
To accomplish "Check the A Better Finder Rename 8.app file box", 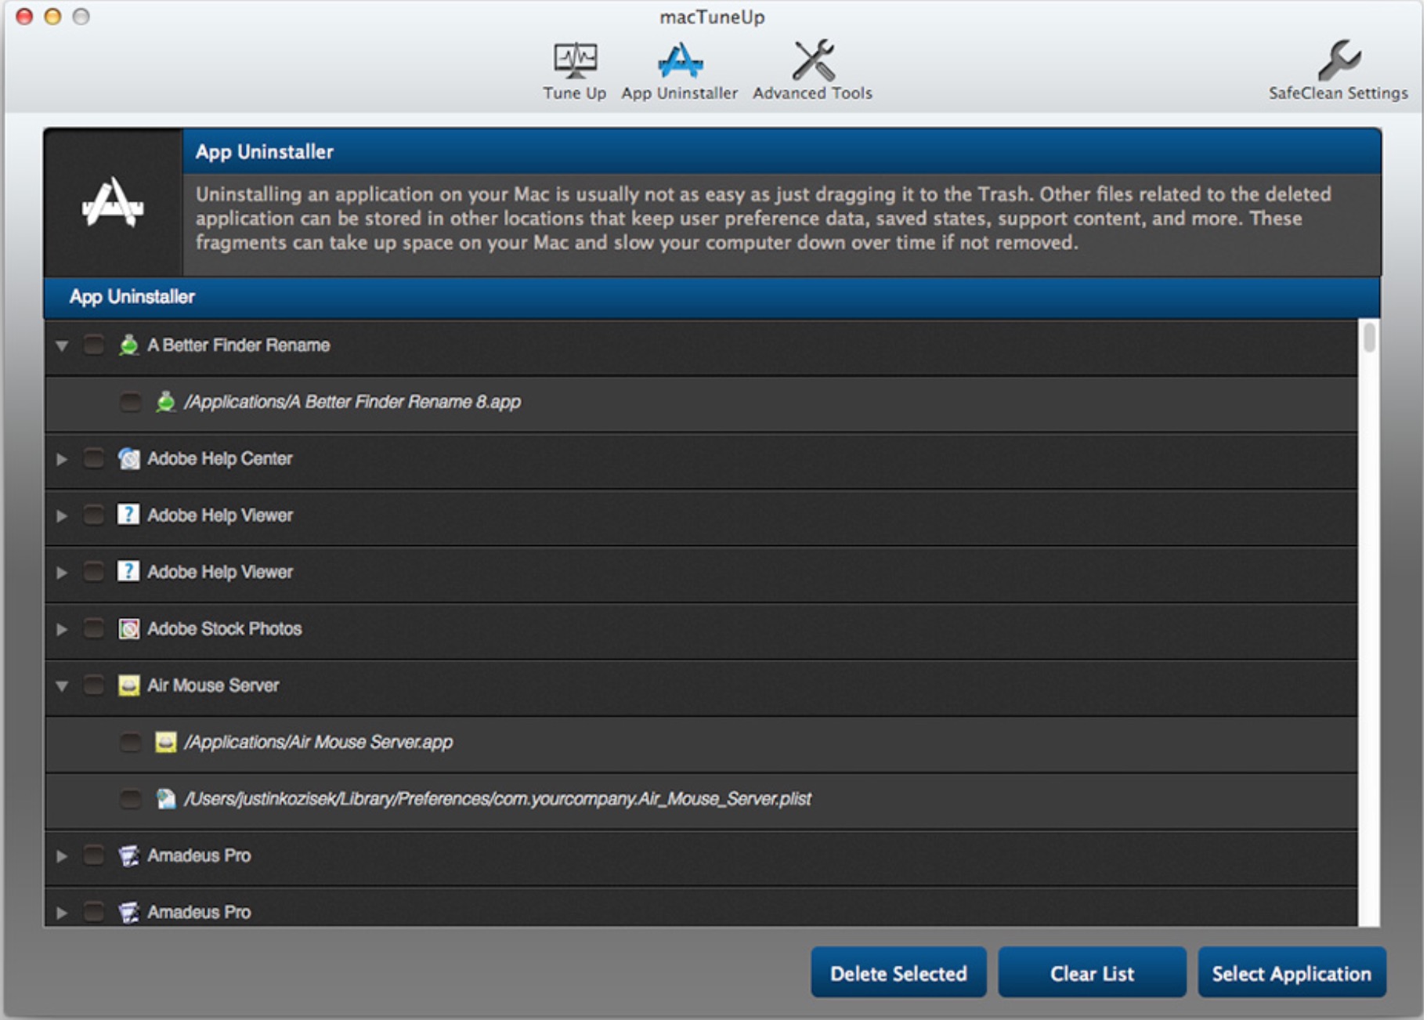I will [x=130, y=402].
